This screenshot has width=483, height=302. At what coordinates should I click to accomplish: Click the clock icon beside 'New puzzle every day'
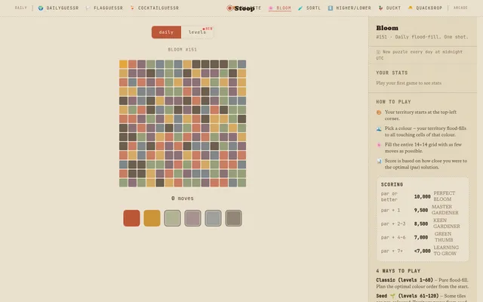(x=378, y=52)
